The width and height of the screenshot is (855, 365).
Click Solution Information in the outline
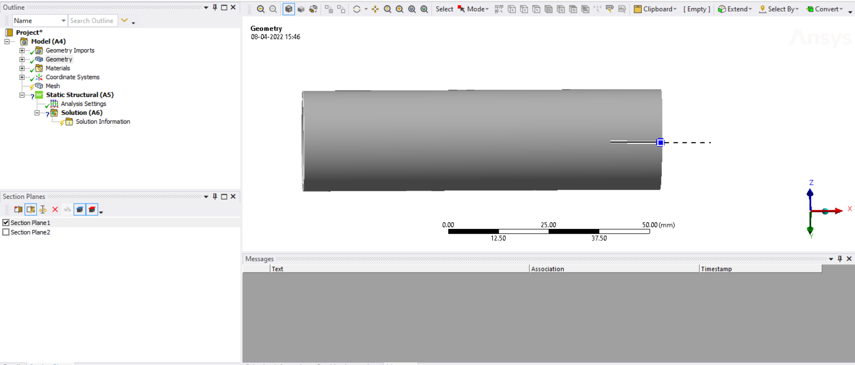click(103, 122)
